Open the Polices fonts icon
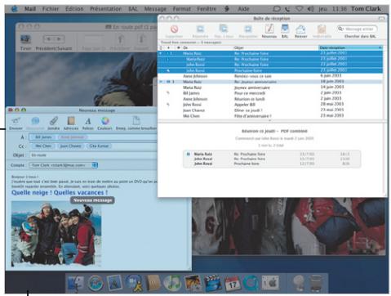This screenshot has height=296, width=391. click(87, 121)
